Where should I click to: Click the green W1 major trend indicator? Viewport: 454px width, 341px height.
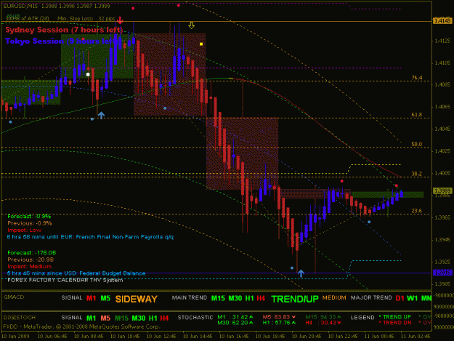[413, 298]
